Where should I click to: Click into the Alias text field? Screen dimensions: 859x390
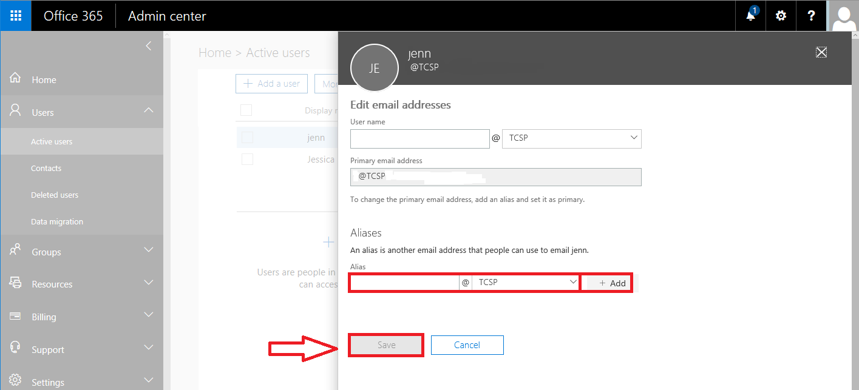click(x=404, y=283)
